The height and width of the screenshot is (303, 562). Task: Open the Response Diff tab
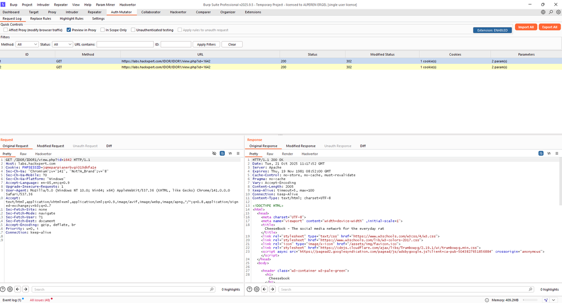pyautogui.click(x=363, y=146)
